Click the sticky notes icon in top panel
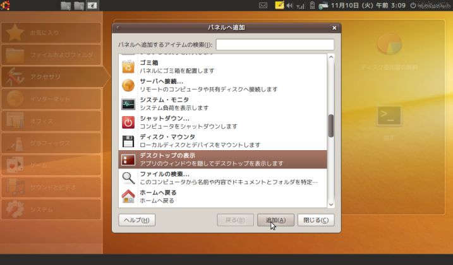The height and width of the screenshot is (265, 453). 279,5
